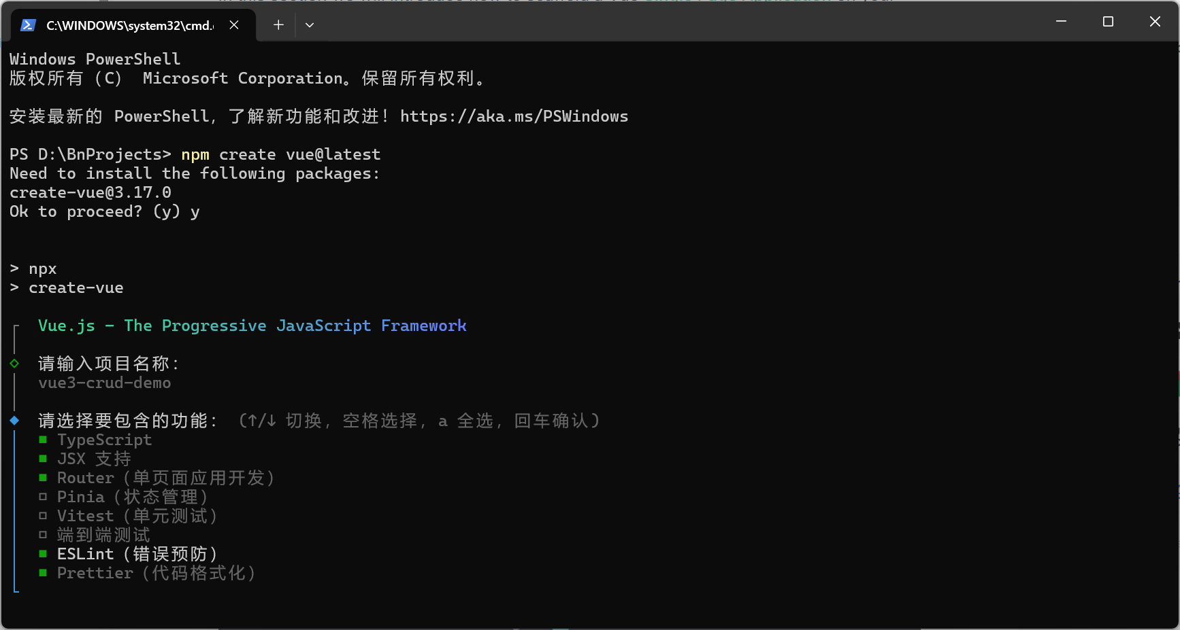
Task: Click the 端到端测试 option text
Action: (104, 535)
